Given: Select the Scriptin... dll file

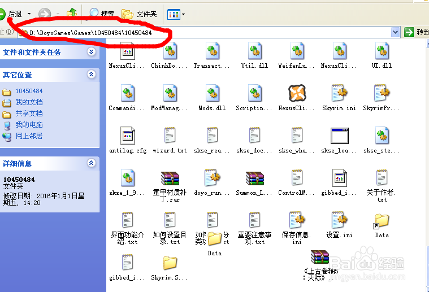Looking at the screenshot, I should pos(255,98).
